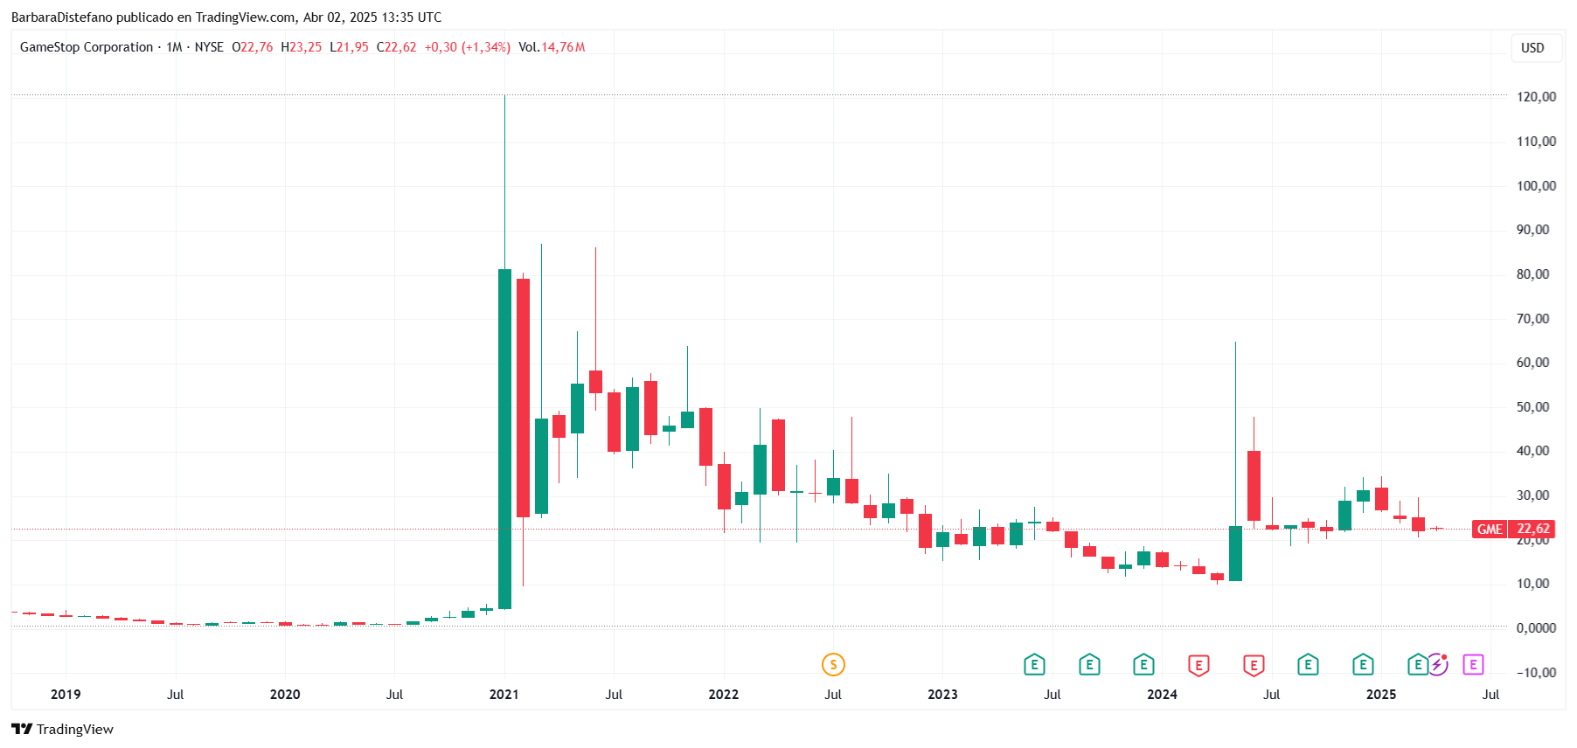This screenshot has width=1577, height=748.
Task: Click the 120,00 price axis label
Action: pos(1536,97)
